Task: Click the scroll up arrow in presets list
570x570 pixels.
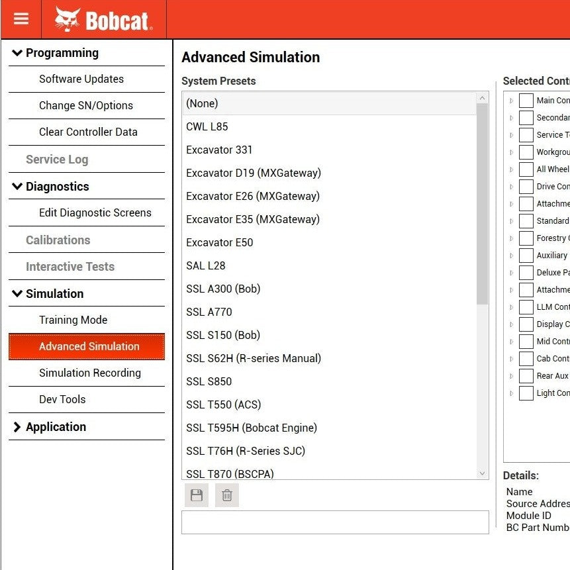Action: pos(482,99)
